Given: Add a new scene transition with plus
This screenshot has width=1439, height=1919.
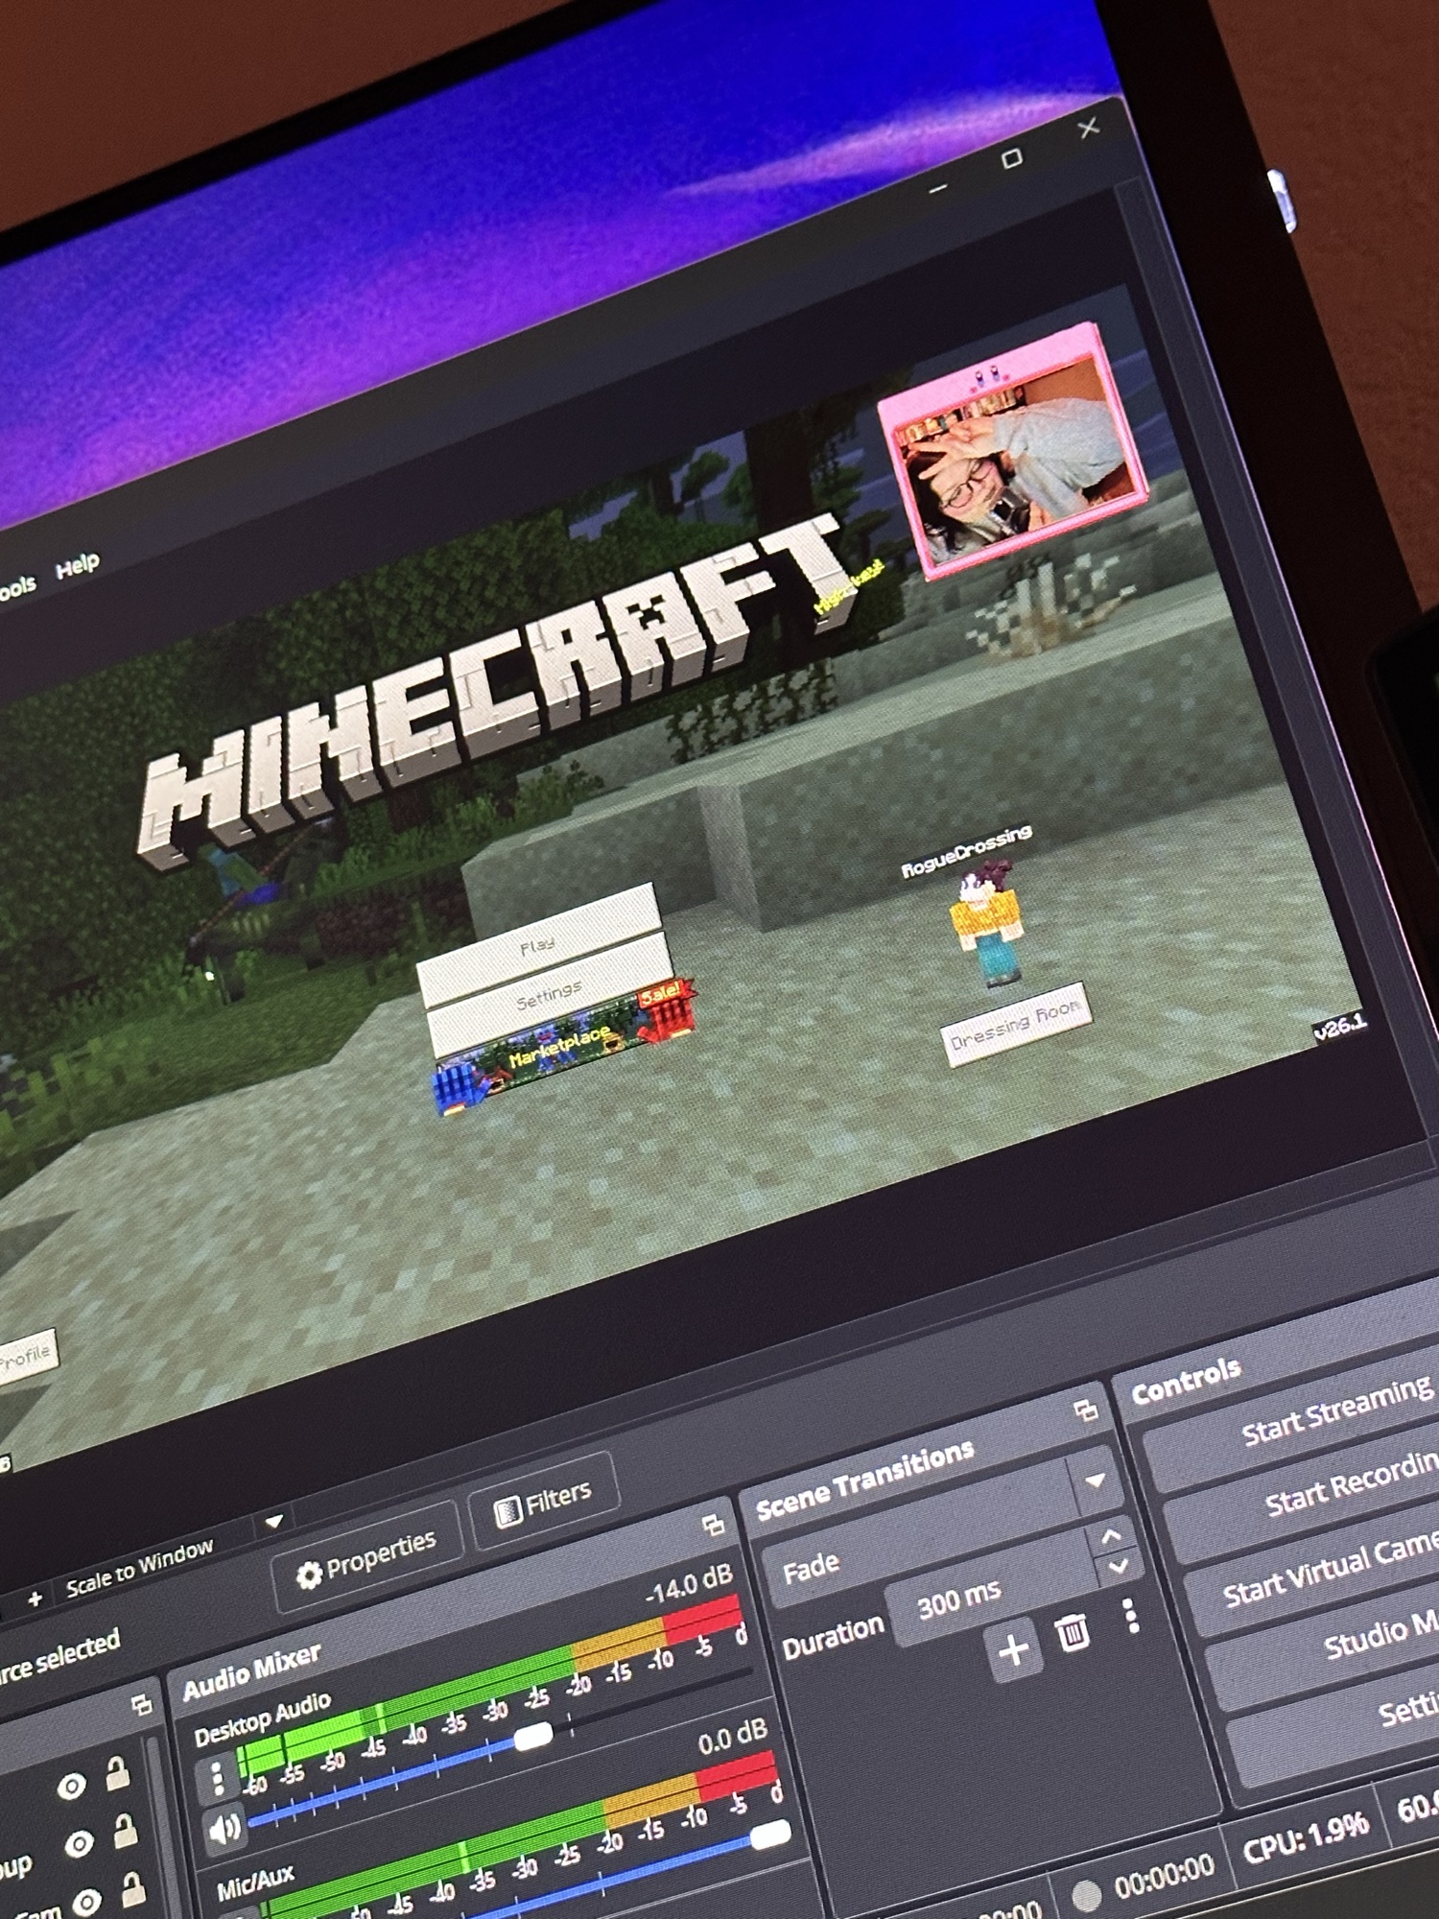Looking at the screenshot, I should 1013,1650.
